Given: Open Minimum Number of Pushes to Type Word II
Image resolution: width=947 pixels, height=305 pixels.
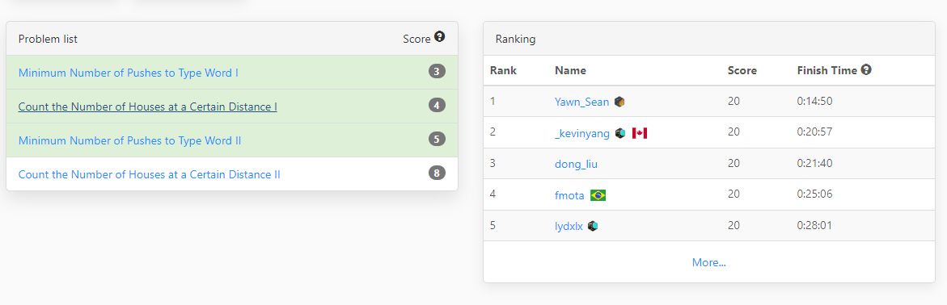Looking at the screenshot, I should click(x=130, y=140).
